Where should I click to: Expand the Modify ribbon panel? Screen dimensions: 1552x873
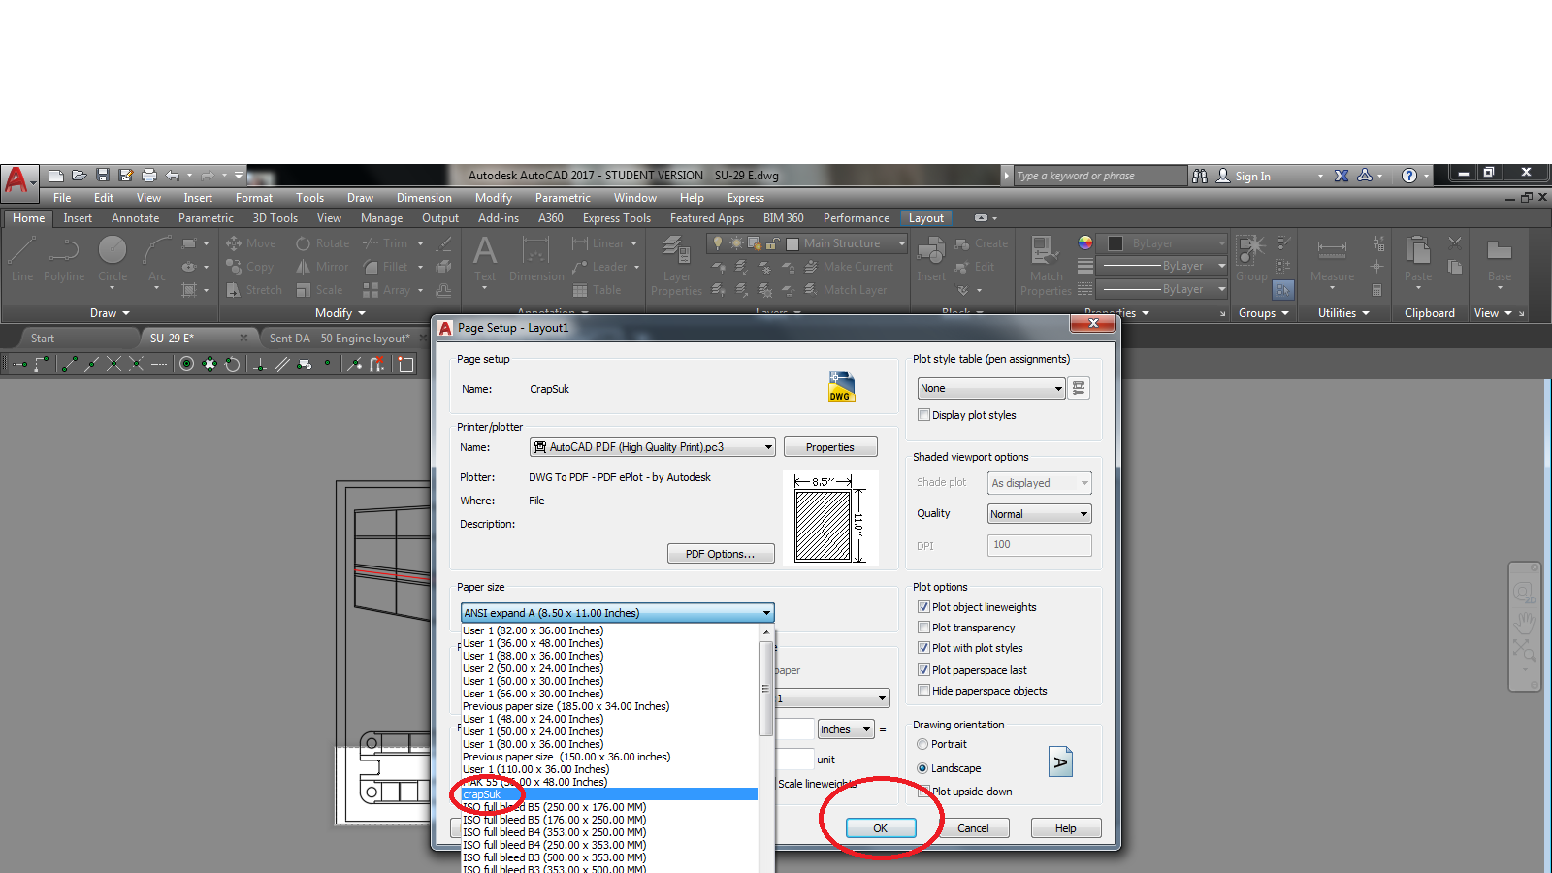340,313
